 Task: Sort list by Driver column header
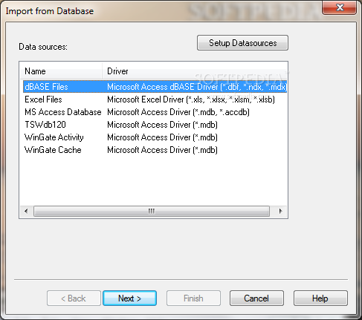pos(195,71)
